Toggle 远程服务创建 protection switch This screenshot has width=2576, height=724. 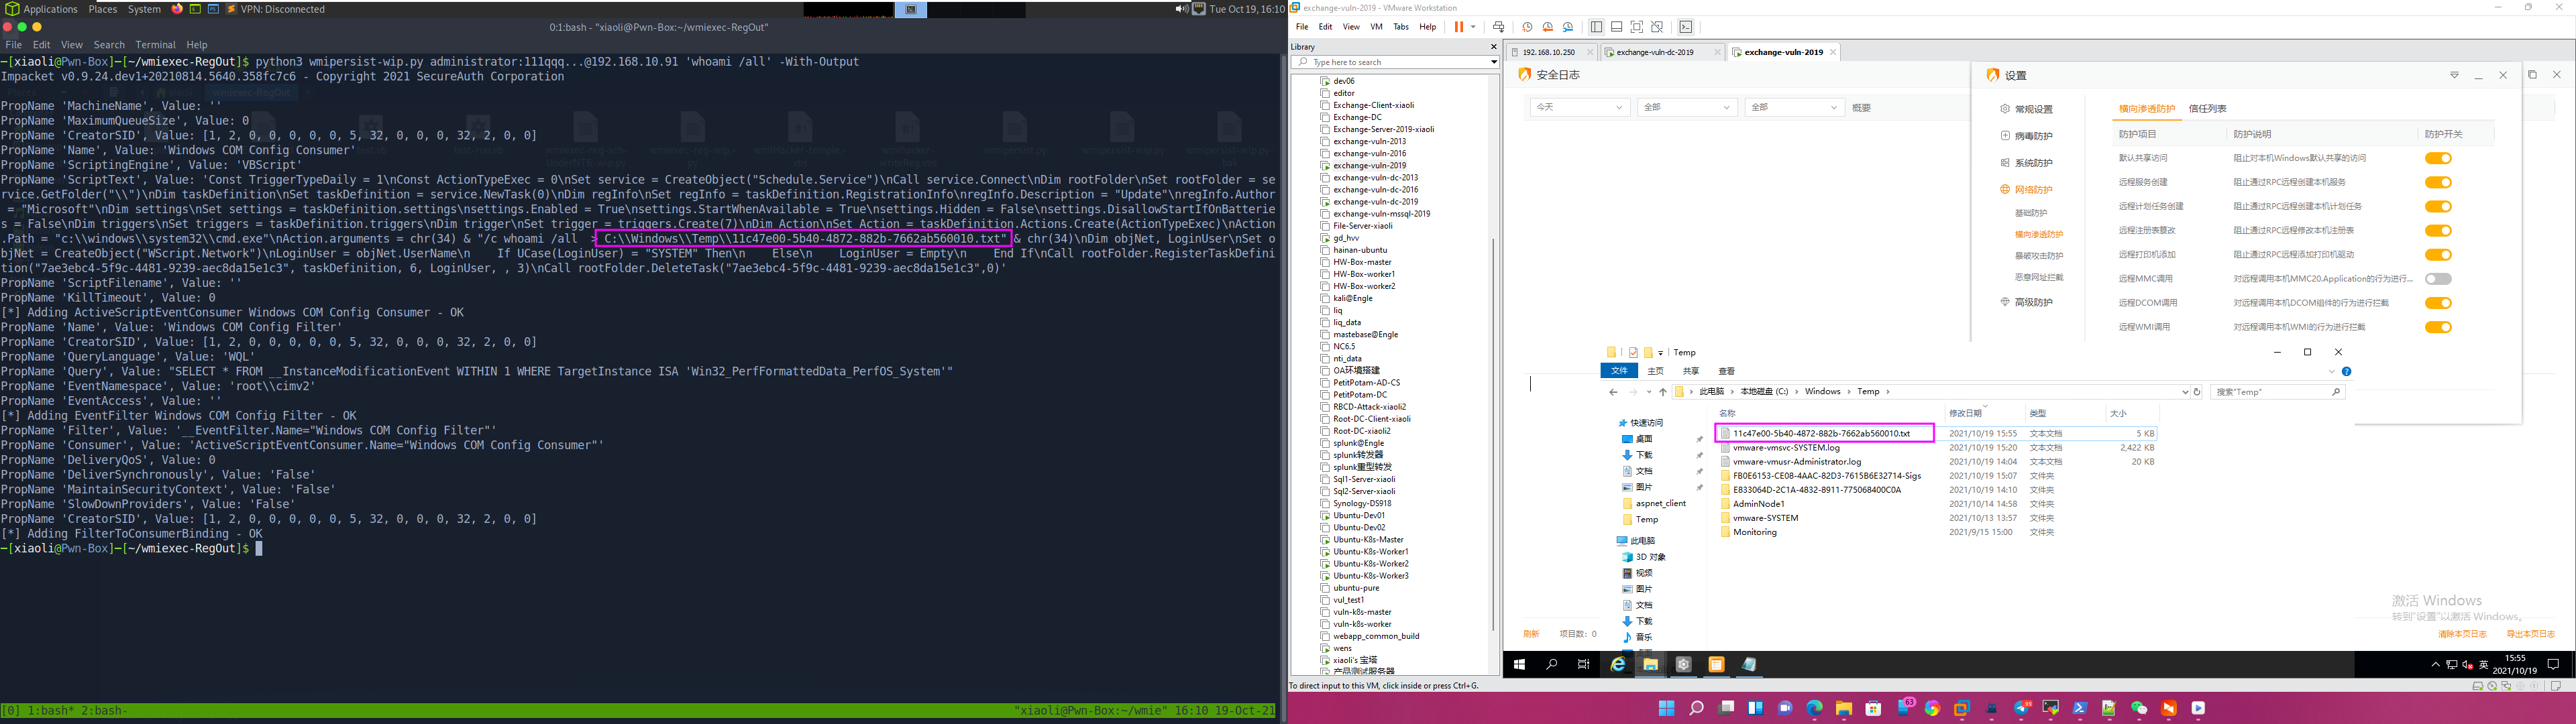[2438, 182]
